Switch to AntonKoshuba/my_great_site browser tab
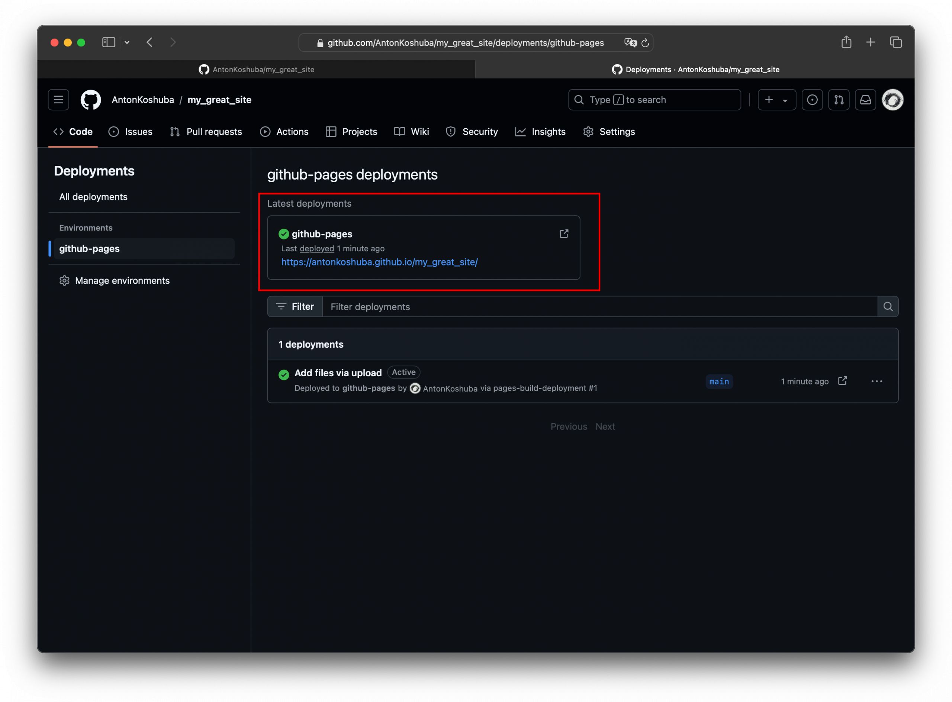The width and height of the screenshot is (952, 702). point(256,69)
